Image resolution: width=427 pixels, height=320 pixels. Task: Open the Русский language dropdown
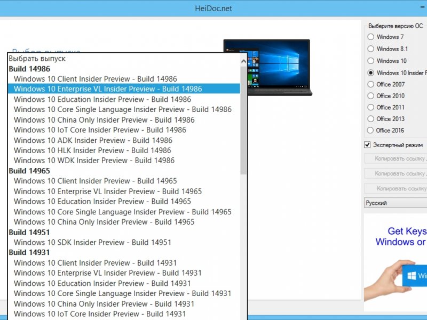(396, 203)
